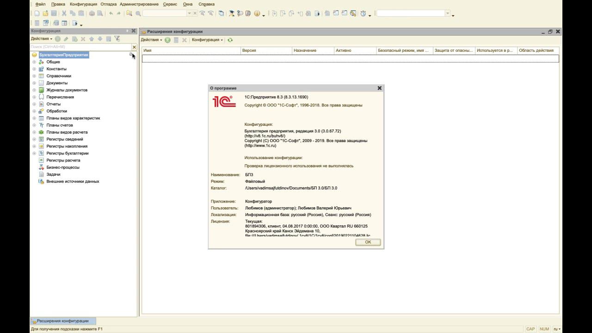Image resolution: width=592 pixels, height=333 pixels.
Task: Open the Правка menu
Action: (58, 4)
